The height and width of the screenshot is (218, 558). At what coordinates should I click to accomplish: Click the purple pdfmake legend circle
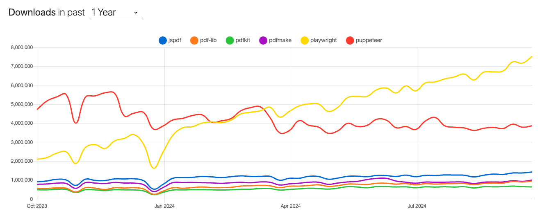(x=263, y=40)
